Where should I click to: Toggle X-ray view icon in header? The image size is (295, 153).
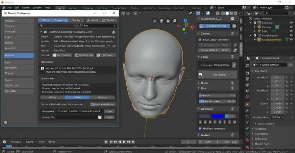[218, 13]
